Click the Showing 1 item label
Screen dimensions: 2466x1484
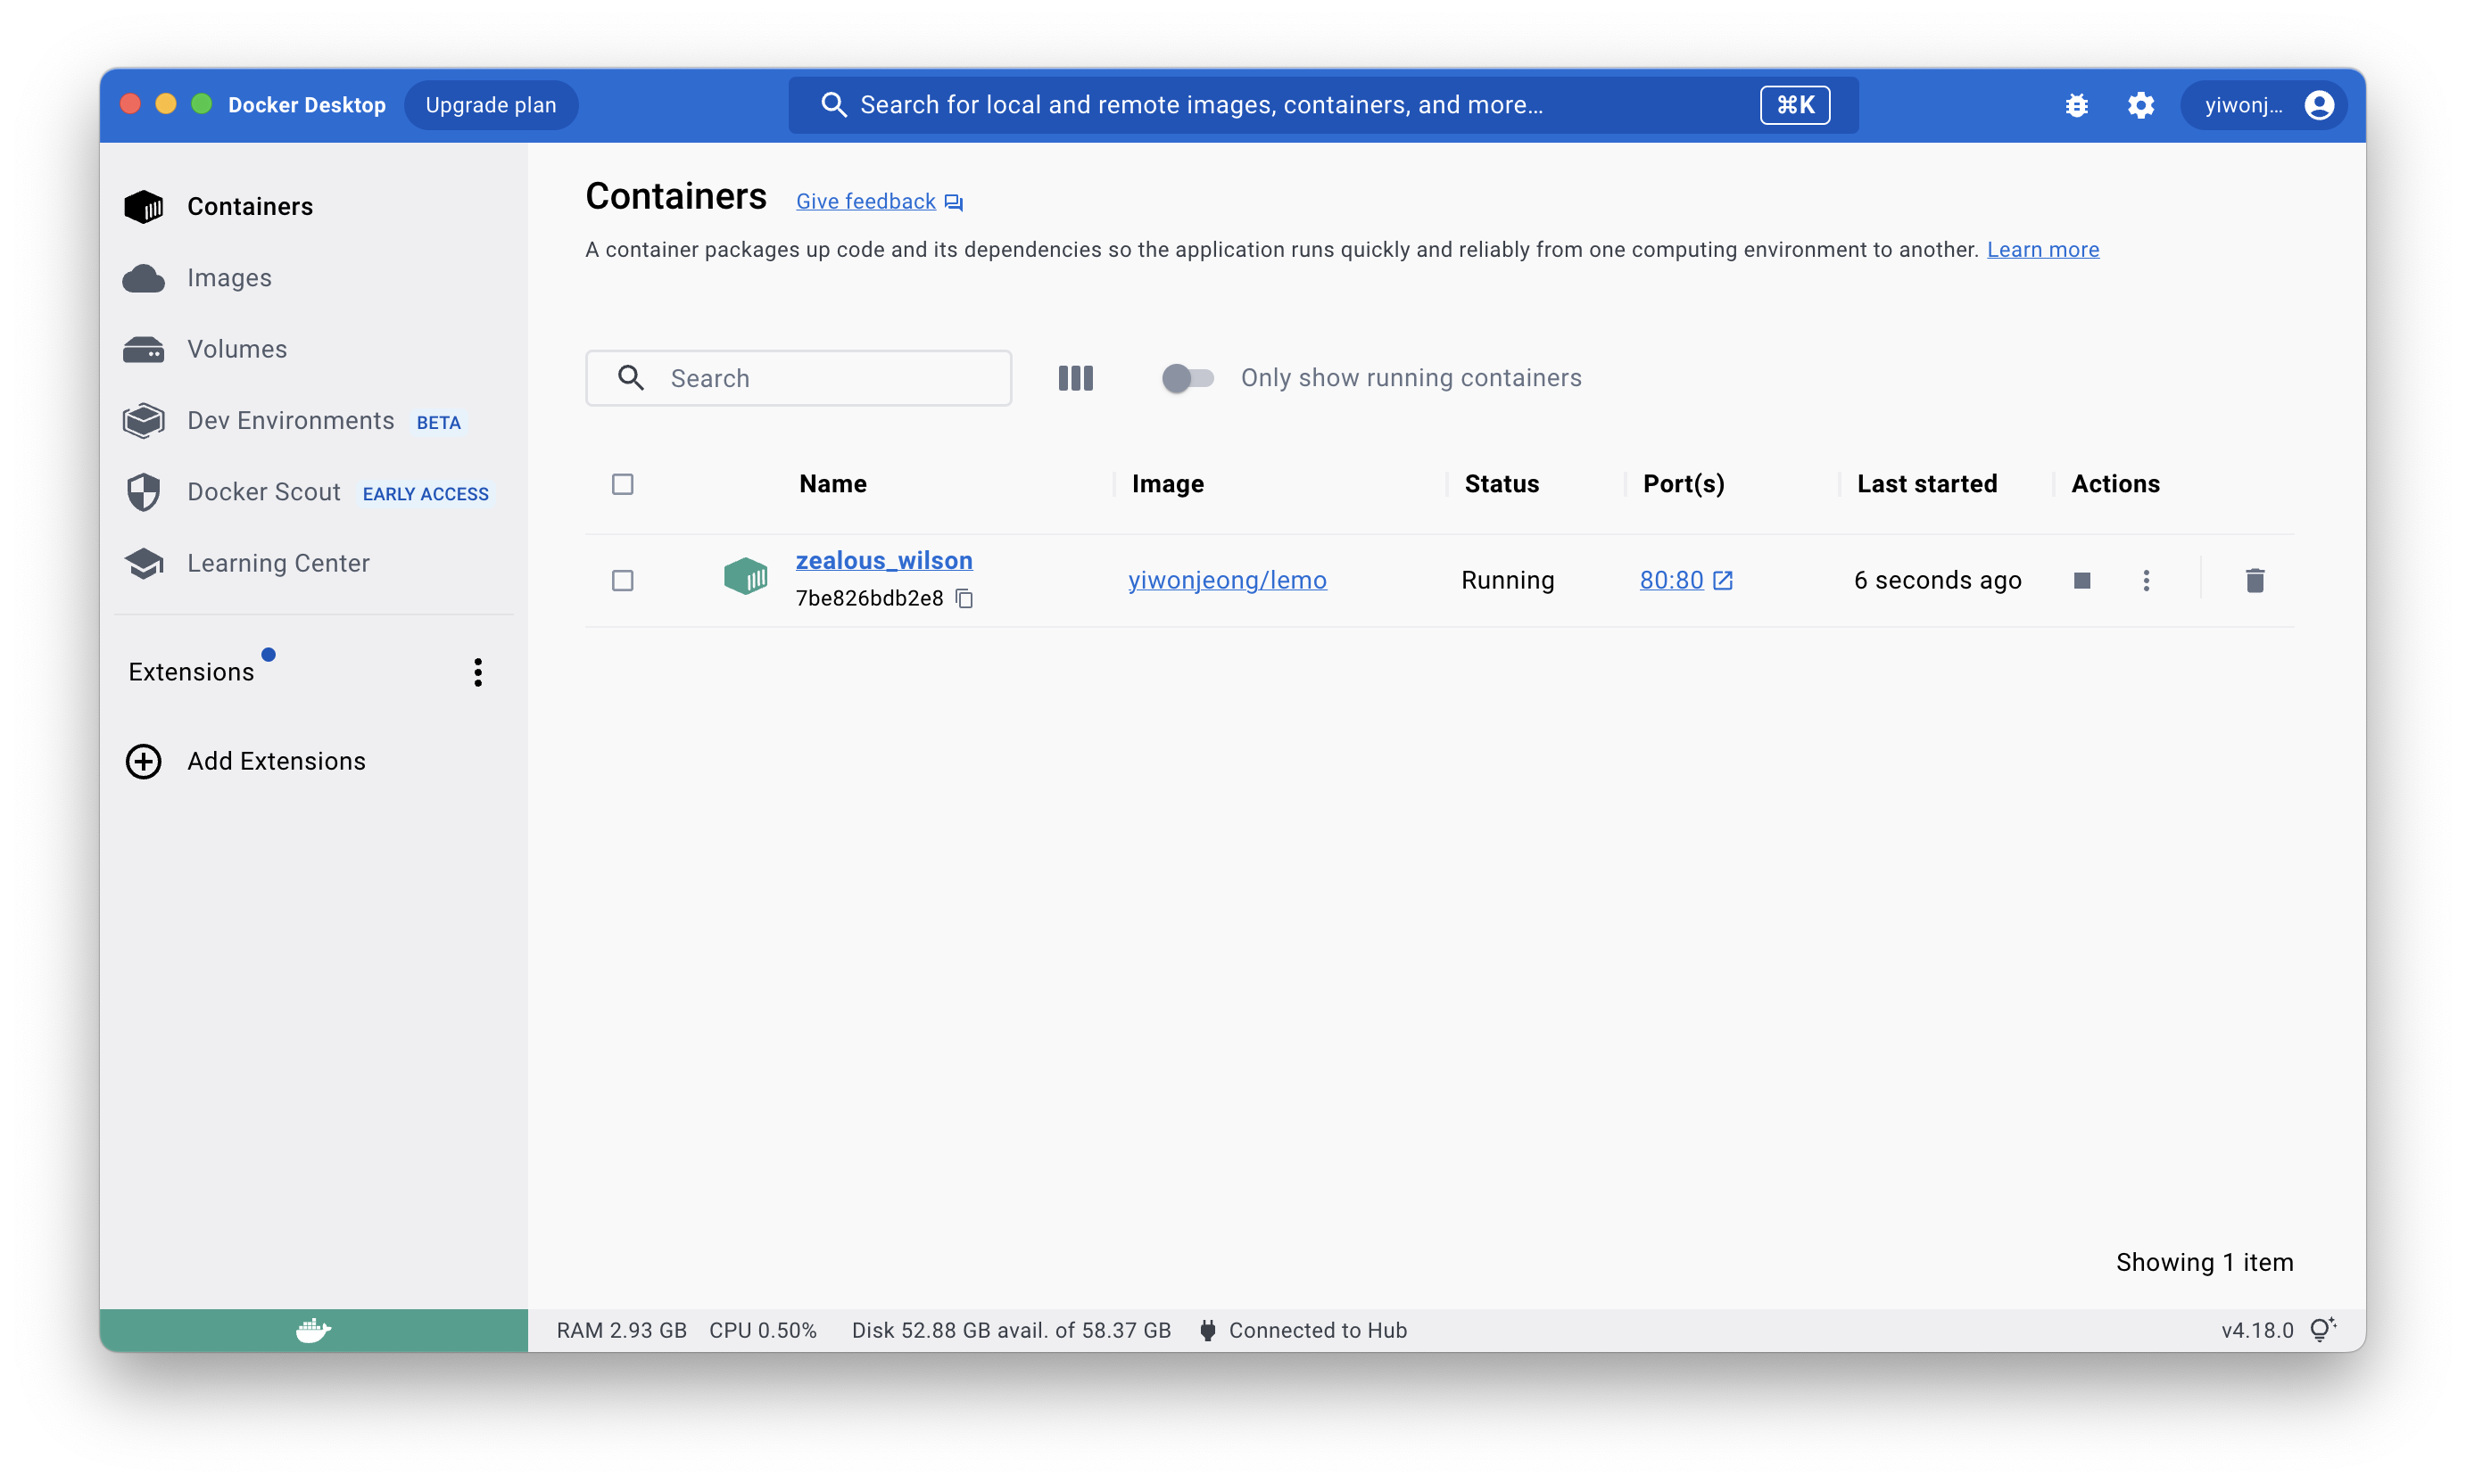pyautogui.click(x=2204, y=1262)
